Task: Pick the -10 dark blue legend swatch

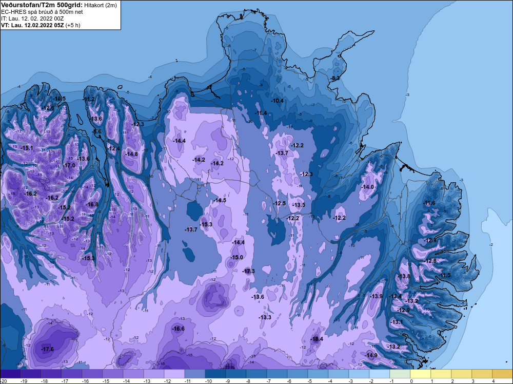Action: coord(215,374)
